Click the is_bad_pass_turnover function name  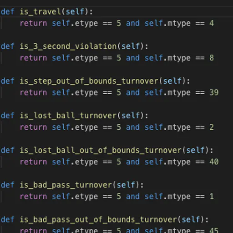tap(66, 185)
